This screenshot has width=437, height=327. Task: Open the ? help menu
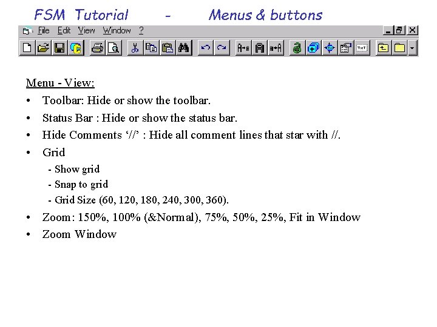click(x=141, y=30)
